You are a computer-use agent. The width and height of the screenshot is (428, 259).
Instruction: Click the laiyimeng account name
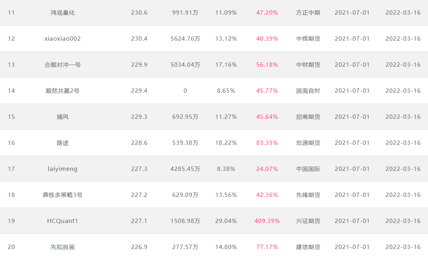coord(63,169)
